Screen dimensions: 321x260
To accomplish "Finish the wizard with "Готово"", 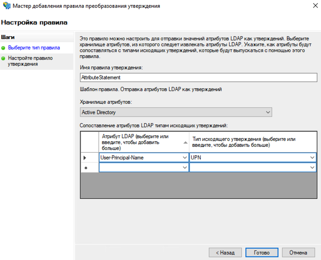I will click(x=262, y=253).
